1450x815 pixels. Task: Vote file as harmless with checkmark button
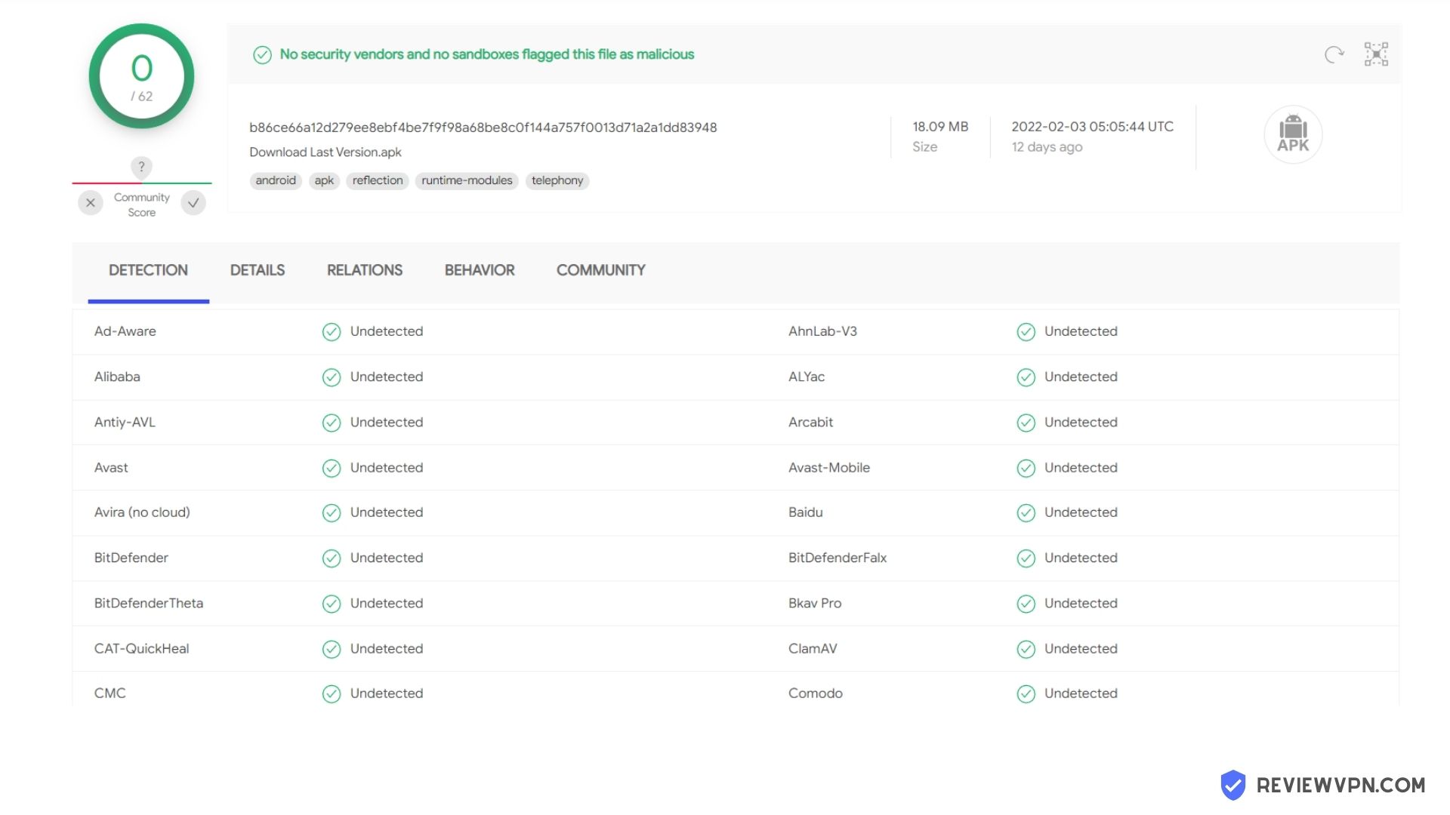pyautogui.click(x=193, y=203)
